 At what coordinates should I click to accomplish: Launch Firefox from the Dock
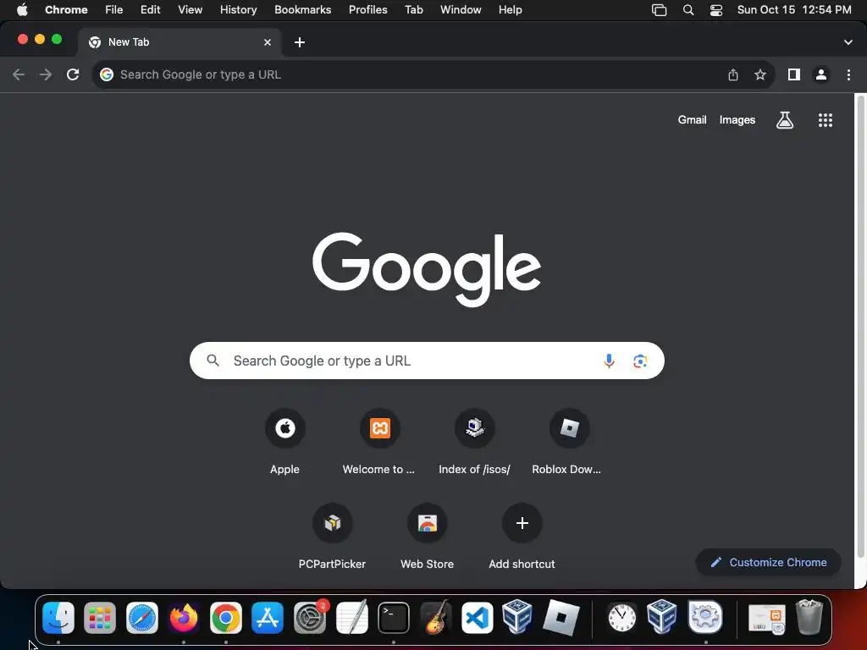click(184, 617)
